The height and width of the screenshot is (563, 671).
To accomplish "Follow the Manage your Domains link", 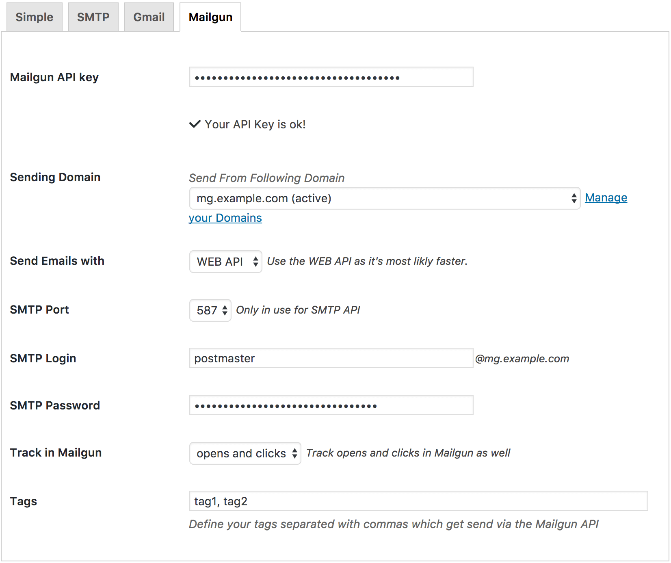I will pyautogui.click(x=606, y=198).
